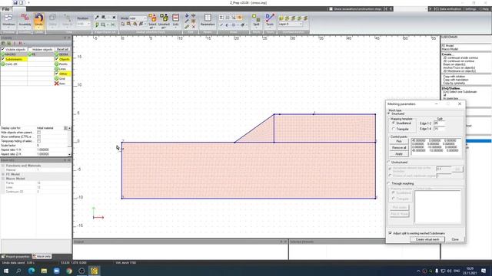492x276 pixels.
Task: Click the Close button in Meshing parameters
Action: point(455,239)
